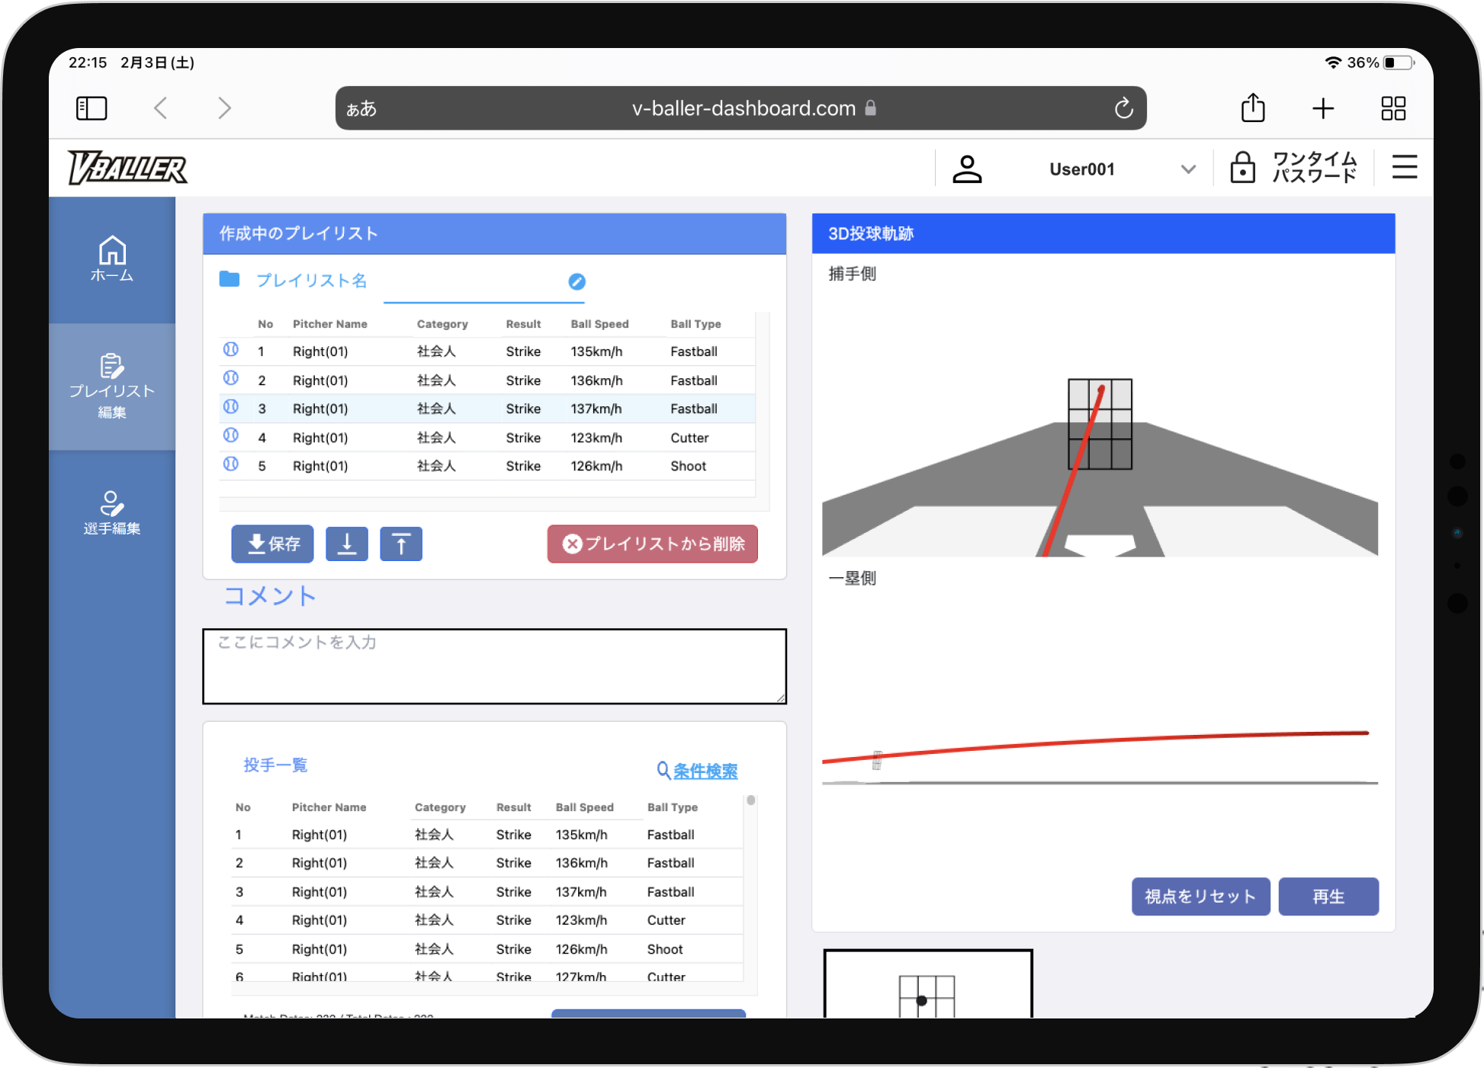Click 再生 play button
This screenshot has width=1484, height=1068.
click(1328, 896)
